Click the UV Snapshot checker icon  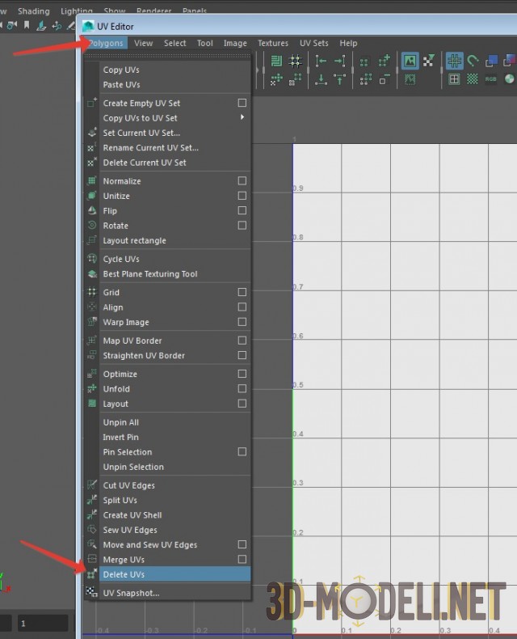[92, 592]
